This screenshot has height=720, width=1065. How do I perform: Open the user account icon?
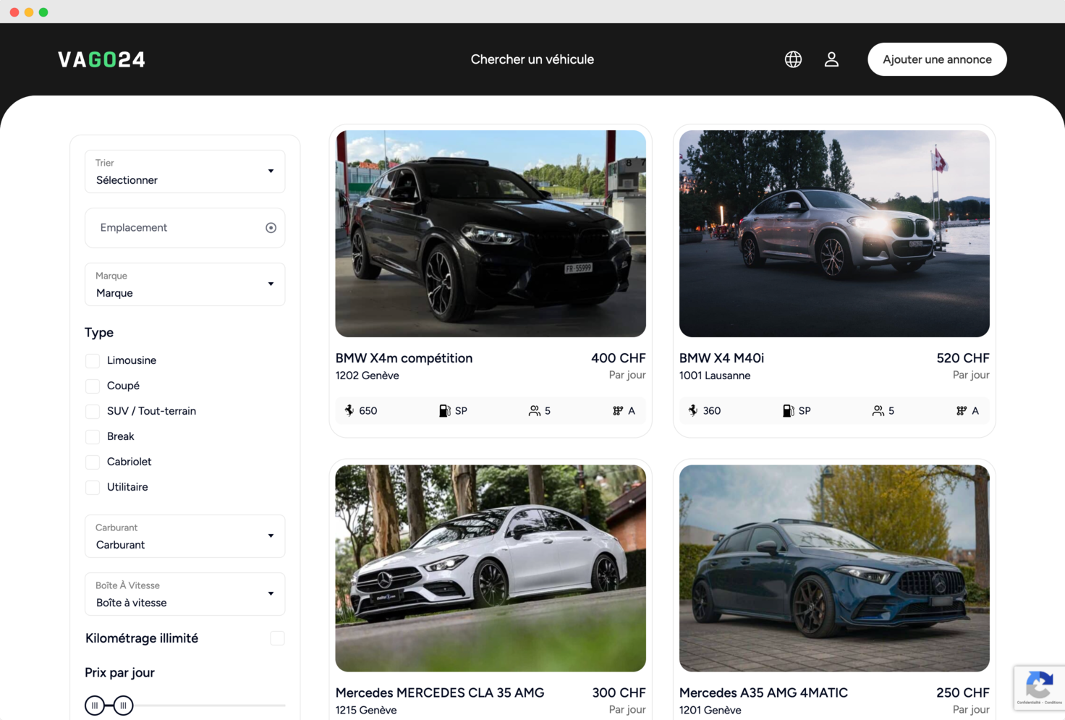click(x=831, y=59)
